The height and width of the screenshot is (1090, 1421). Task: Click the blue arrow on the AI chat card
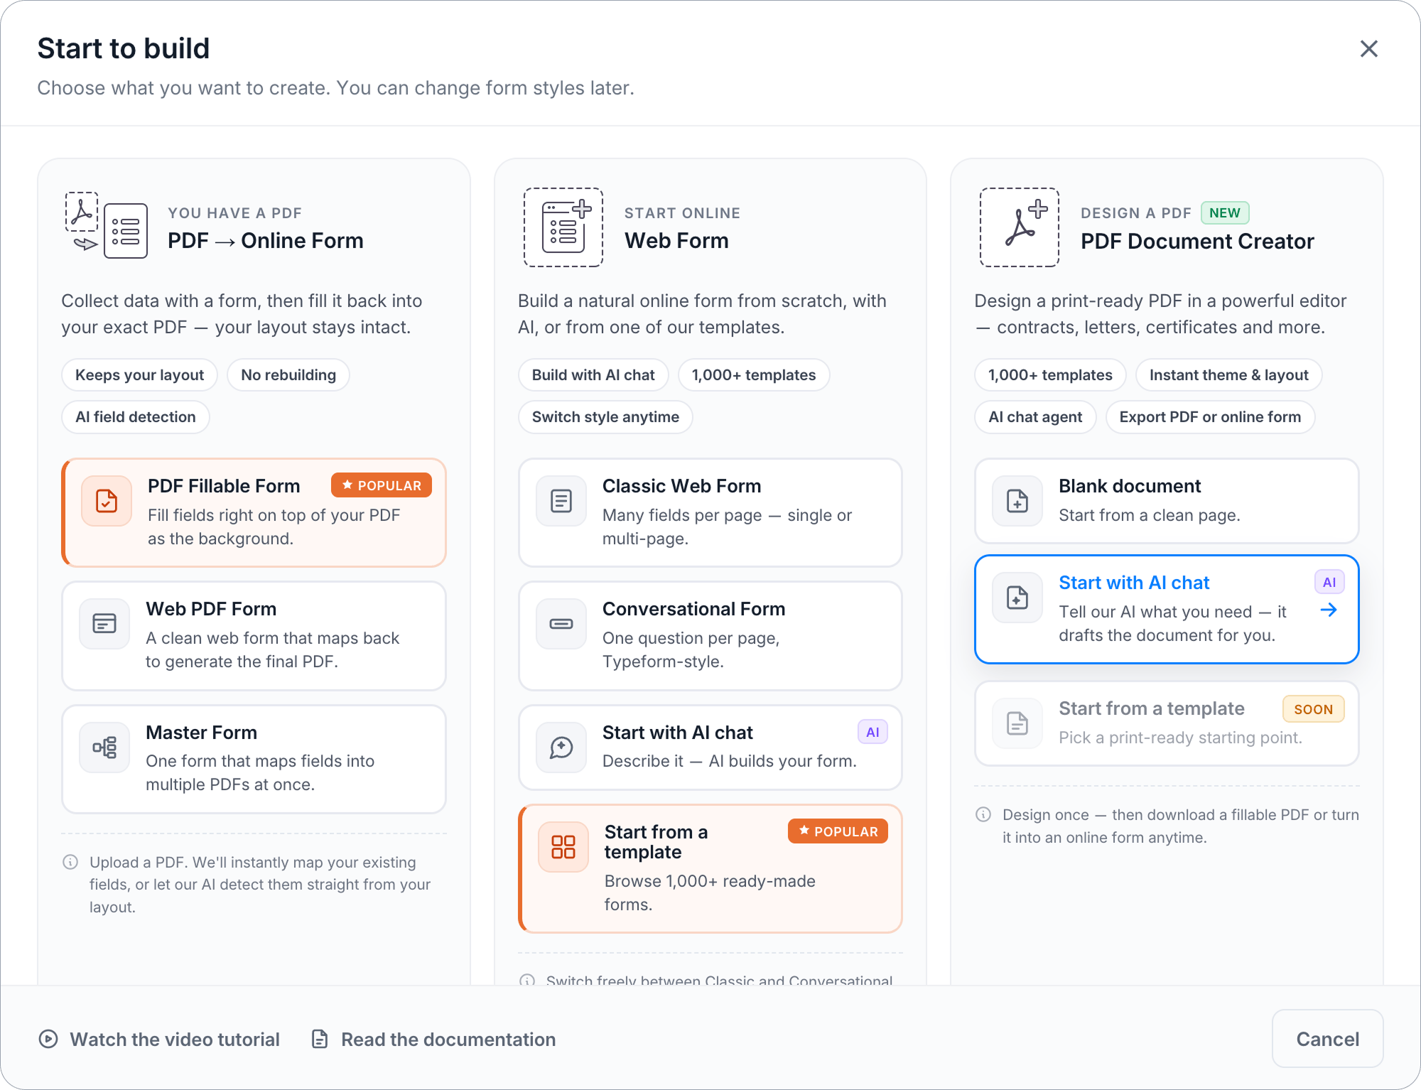pyautogui.click(x=1329, y=610)
